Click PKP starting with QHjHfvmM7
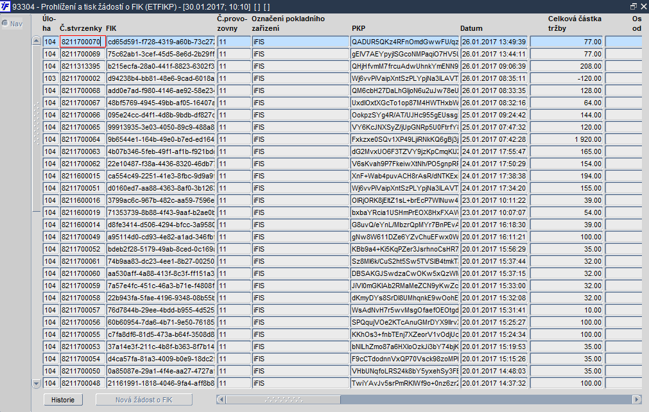 pyautogui.click(x=404, y=66)
